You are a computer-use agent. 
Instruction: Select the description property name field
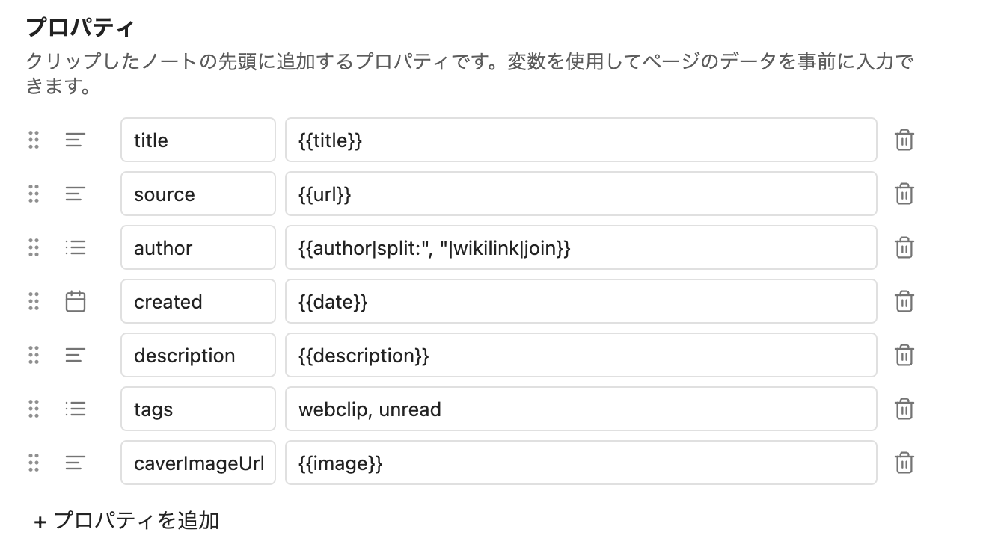(x=197, y=356)
